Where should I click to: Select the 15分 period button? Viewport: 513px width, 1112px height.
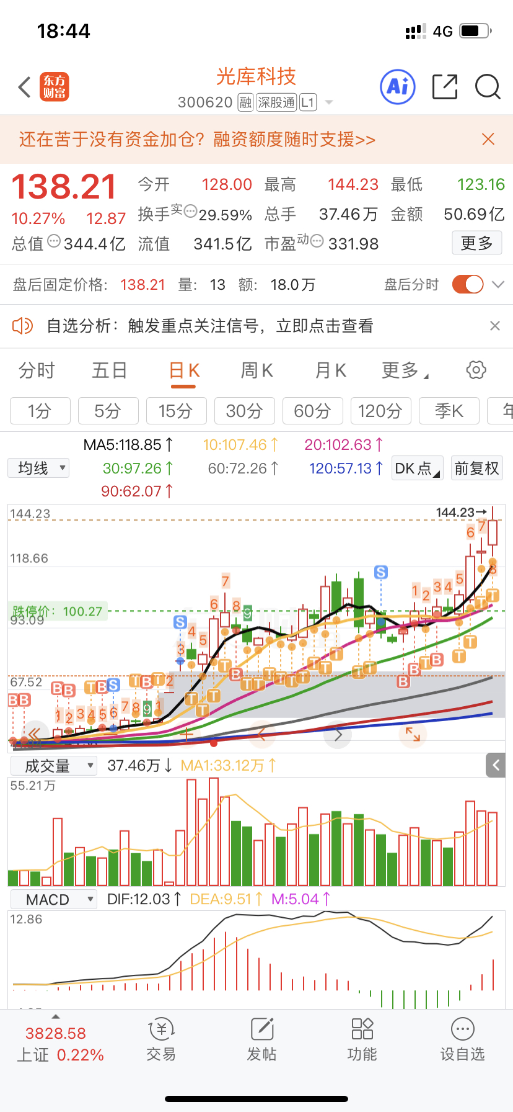tap(177, 411)
